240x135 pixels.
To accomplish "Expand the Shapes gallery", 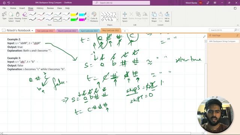I will [117, 20].
